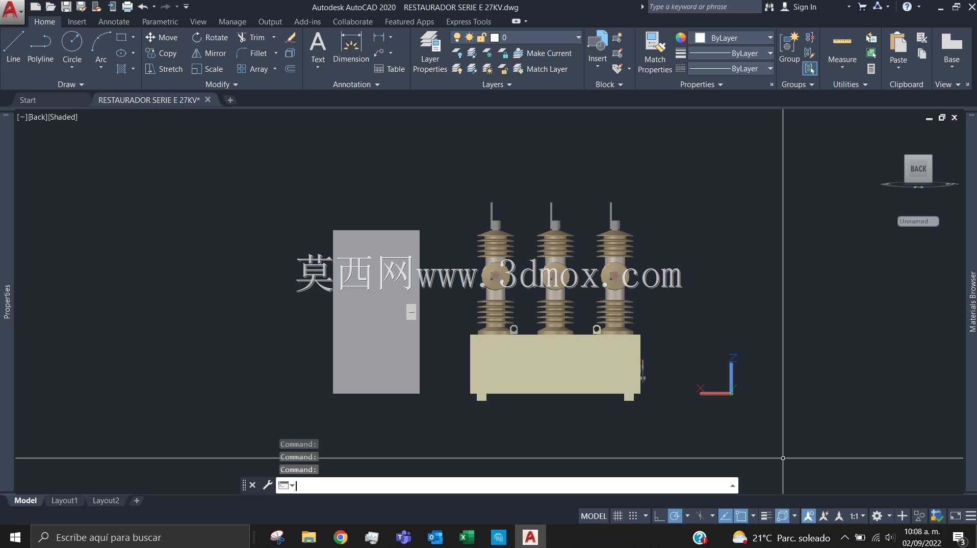
Task: Add a new drawing tab
Action: pos(230,100)
